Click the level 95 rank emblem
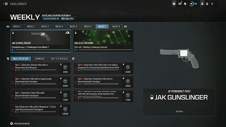The width and height of the screenshot is (226, 127). [x=192, y=4]
